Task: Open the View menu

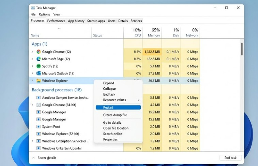Action: coord(57,14)
